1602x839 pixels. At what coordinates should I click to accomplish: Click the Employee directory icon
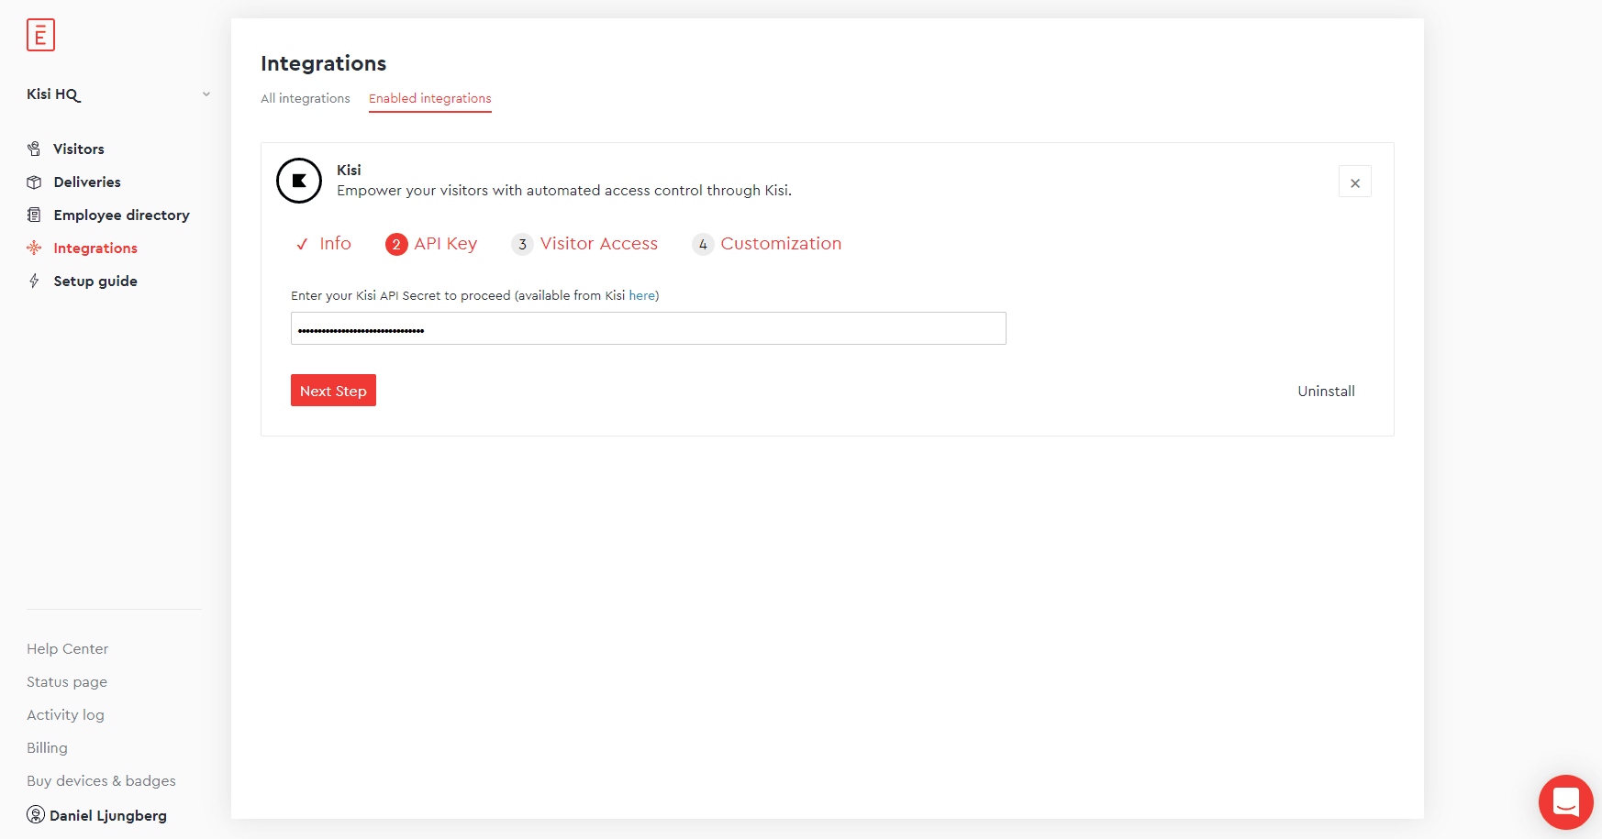coord(34,215)
